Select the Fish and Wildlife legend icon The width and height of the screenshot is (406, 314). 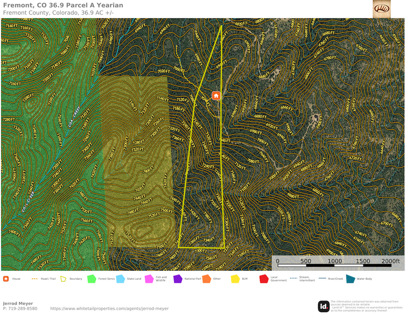point(150,279)
